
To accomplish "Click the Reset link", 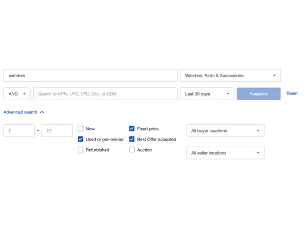I will (292, 94).
